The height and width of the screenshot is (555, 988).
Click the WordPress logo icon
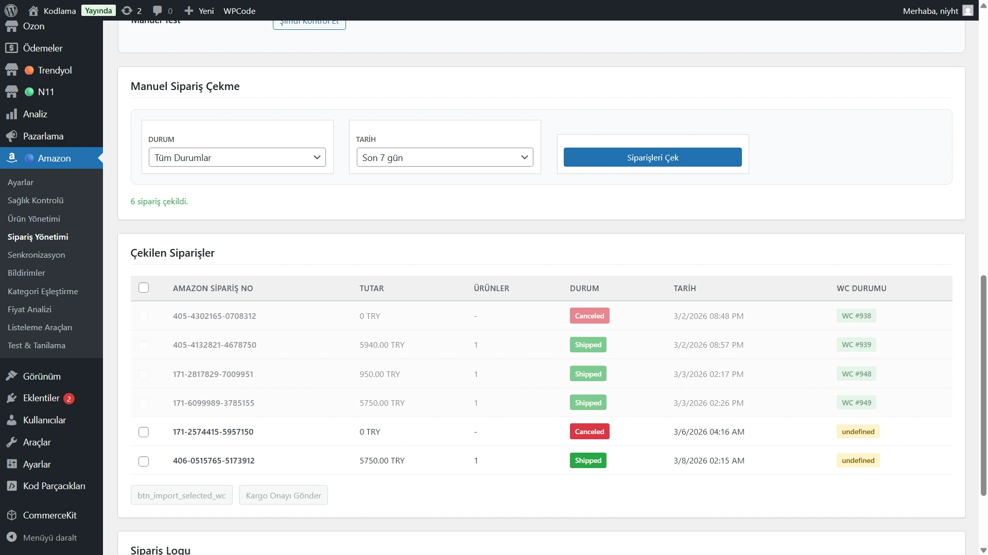tap(11, 10)
